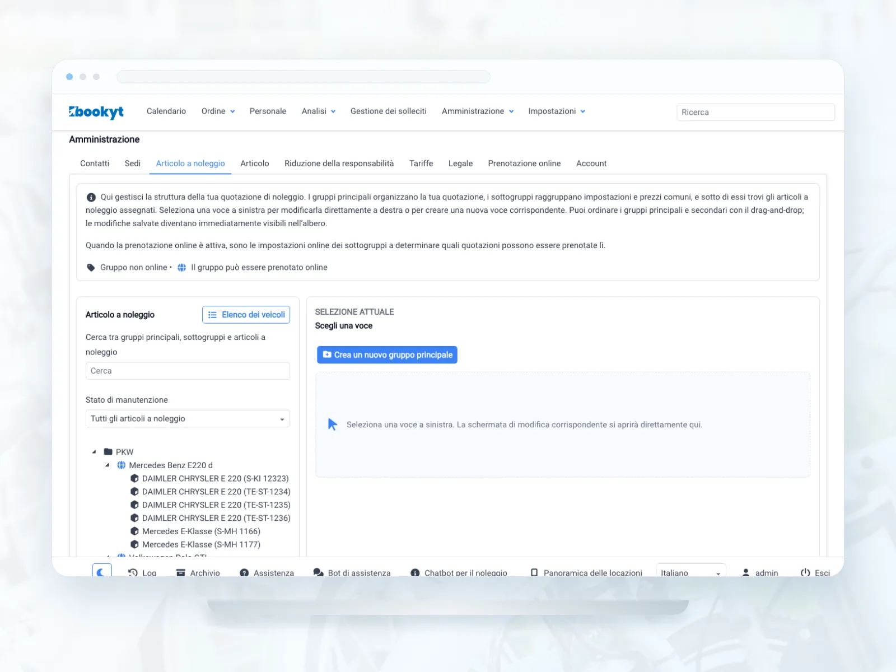Click cube icon of Mercedes E-Klasse (S-MH 1166)
The image size is (896, 672).
click(134, 531)
